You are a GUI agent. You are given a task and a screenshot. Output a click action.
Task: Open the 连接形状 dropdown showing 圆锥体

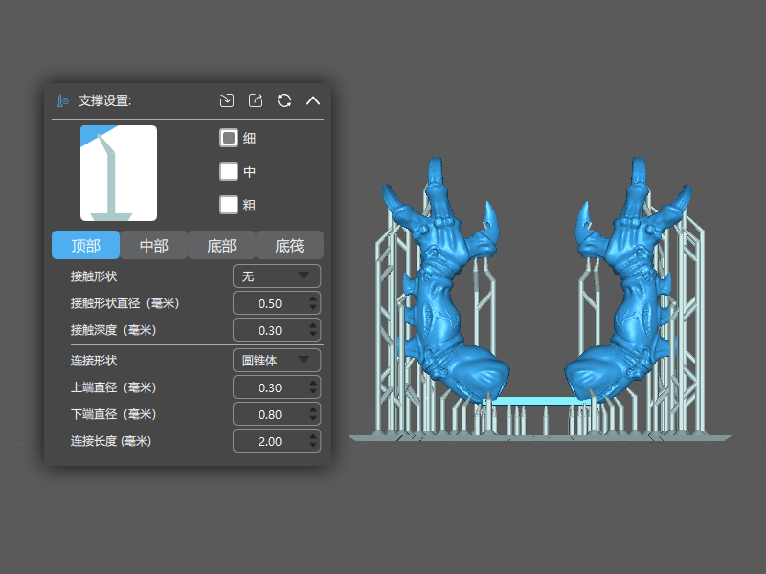(277, 361)
